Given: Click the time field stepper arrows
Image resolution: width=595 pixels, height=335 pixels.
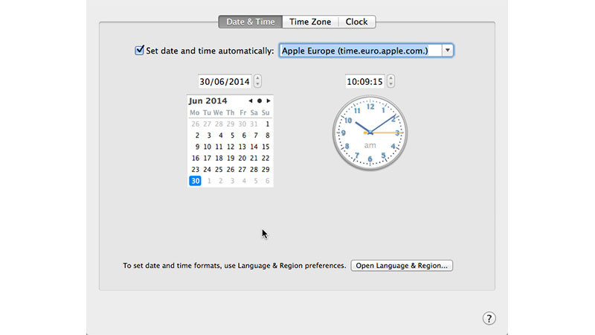Looking at the screenshot, I should pyautogui.click(x=391, y=81).
